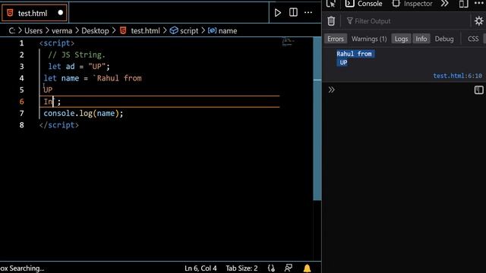Viewport: 486px width, 273px height.
Task: Click the Ln 6, Col 4 status item
Action: (x=200, y=268)
